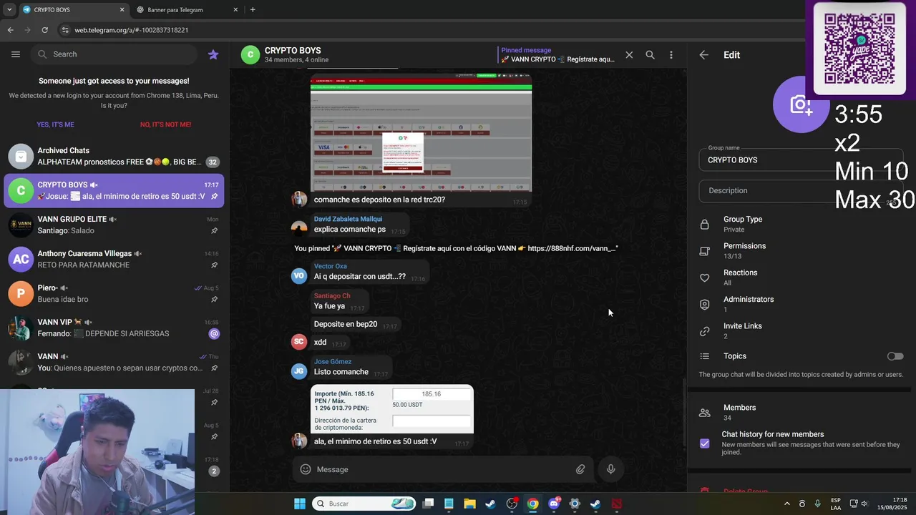Attach a file with paperclip icon
The width and height of the screenshot is (916, 515).
[580, 469]
